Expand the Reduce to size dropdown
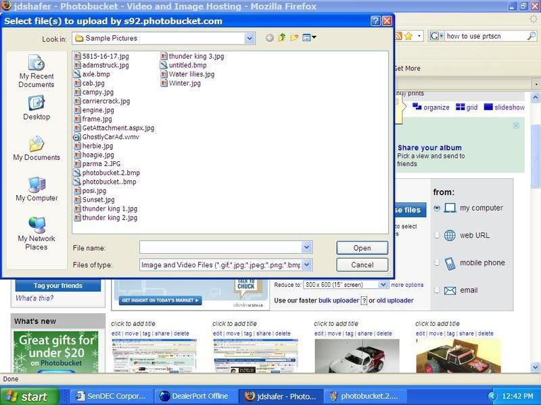Screen dimensions: 541x405 (383, 285)
